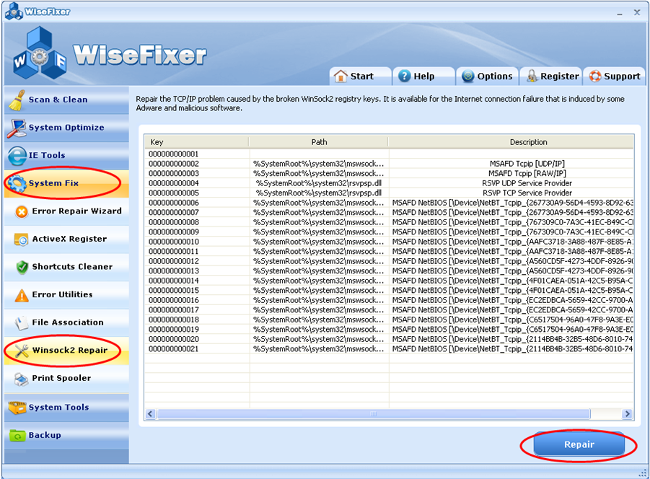Click the ActiveX Register icon
This screenshot has height=479, width=650.
click(x=21, y=239)
